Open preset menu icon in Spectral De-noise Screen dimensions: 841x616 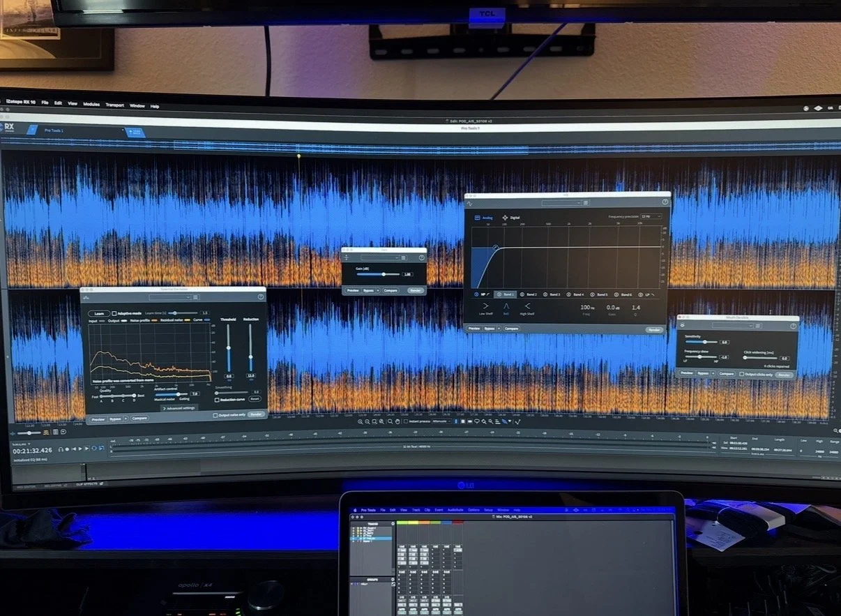point(195,297)
